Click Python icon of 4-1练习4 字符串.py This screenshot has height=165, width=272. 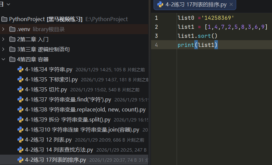[x=20, y=69]
